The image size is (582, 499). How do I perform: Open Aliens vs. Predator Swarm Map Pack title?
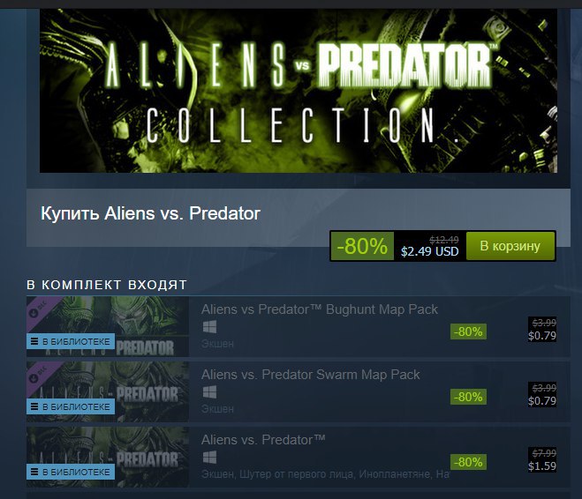click(311, 375)
